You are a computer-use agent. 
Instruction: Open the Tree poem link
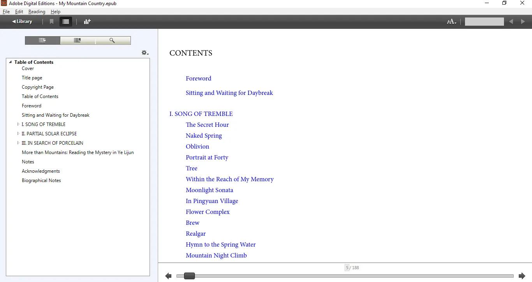tap(192, 168)
